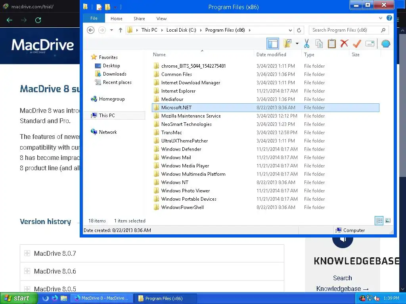The image size is (406, 304).
Task: Switch to the MacDrive 8 taskbar button
Action: (x=102, y=298)
